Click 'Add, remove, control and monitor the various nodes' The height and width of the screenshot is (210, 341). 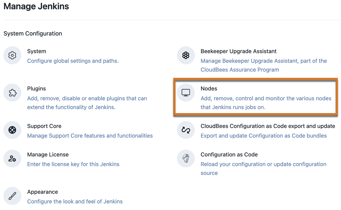click(266, 103)
